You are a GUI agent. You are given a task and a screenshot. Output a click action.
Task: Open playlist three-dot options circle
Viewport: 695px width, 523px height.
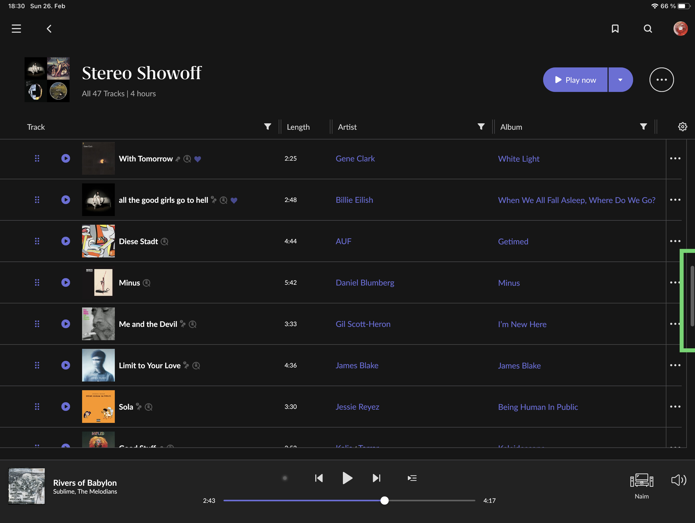(x=662, y=80)
